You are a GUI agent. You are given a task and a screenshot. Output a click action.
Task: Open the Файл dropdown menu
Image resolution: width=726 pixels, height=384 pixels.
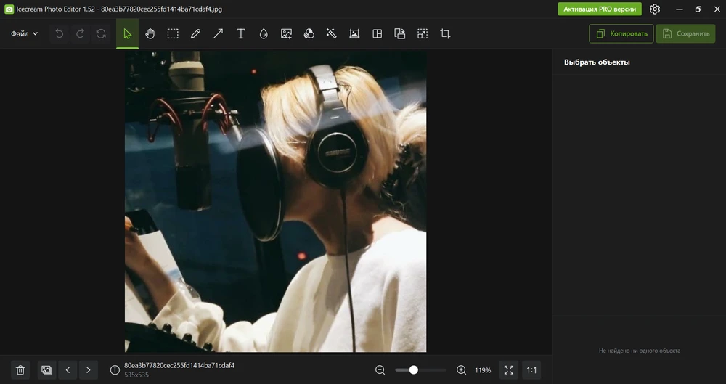click(x=24, y=33)
